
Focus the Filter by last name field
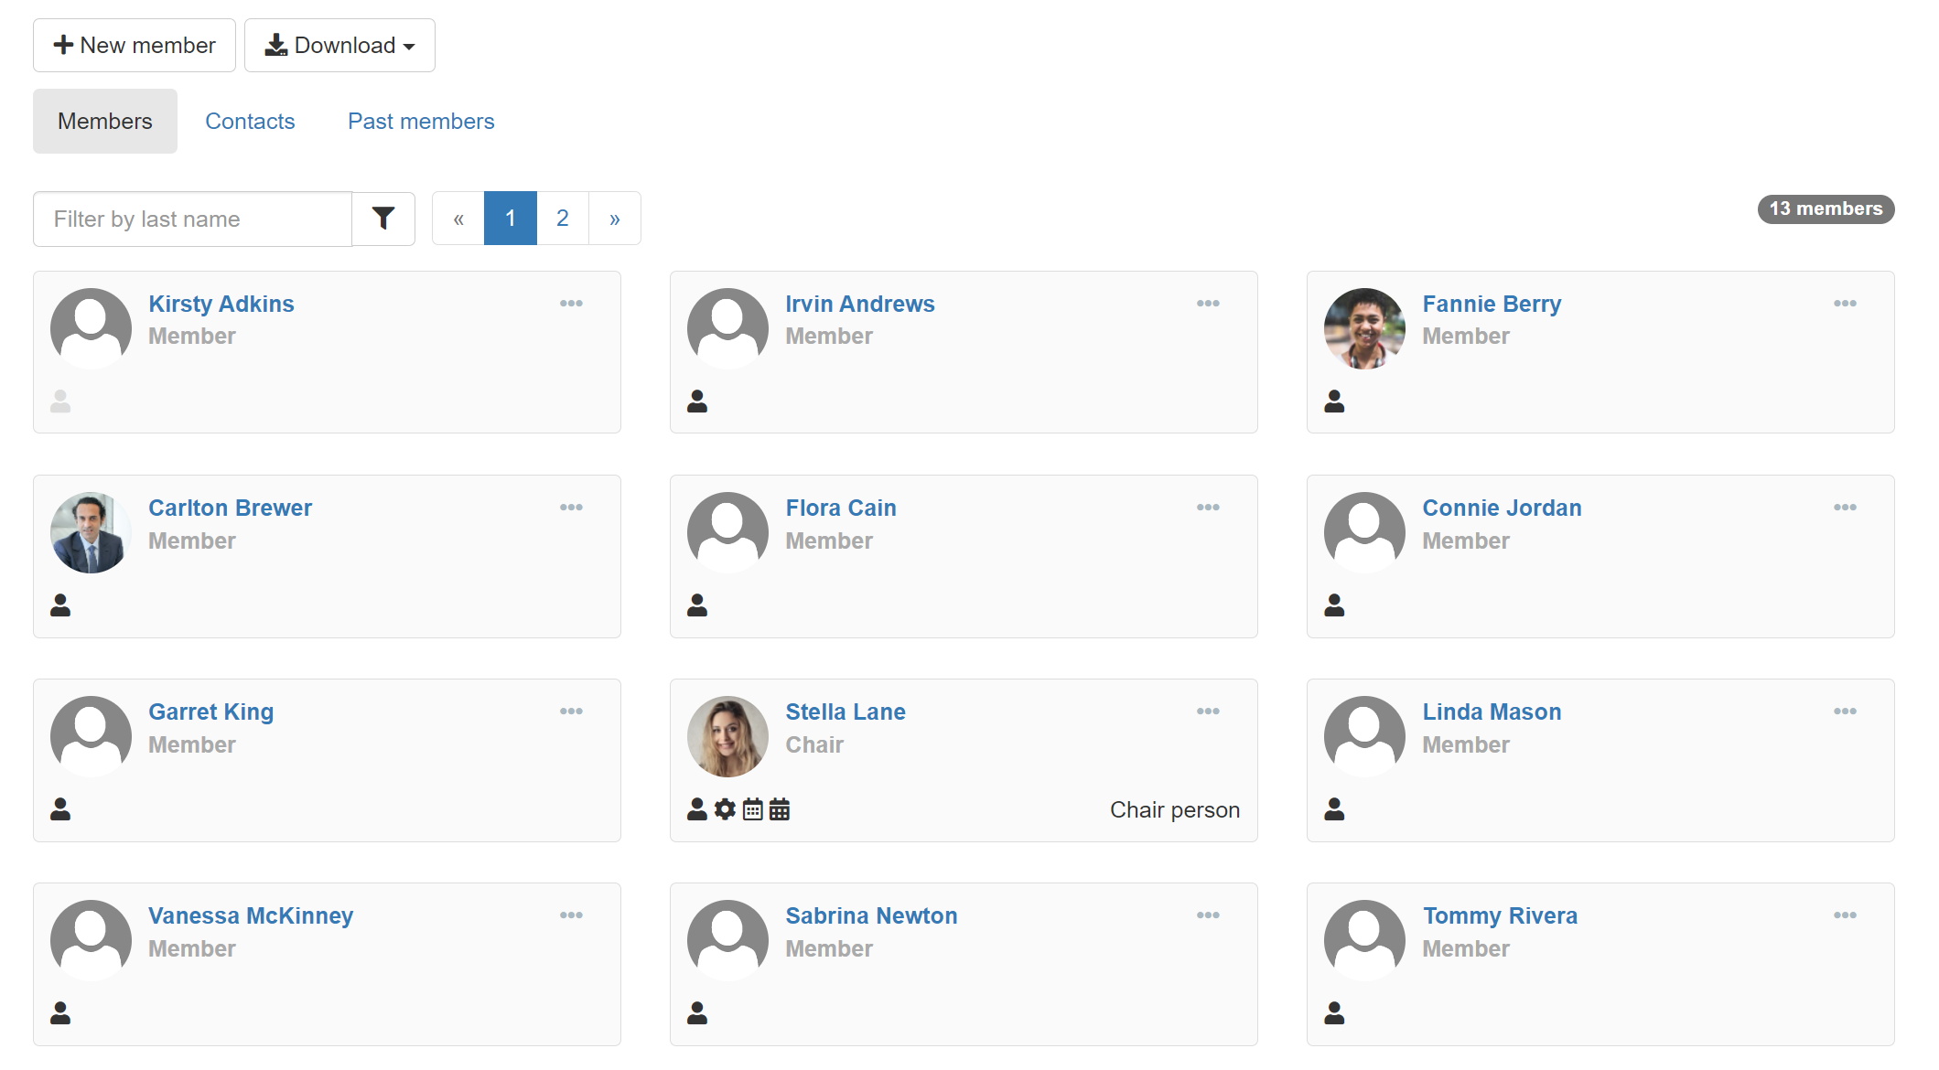coord(192,219)
